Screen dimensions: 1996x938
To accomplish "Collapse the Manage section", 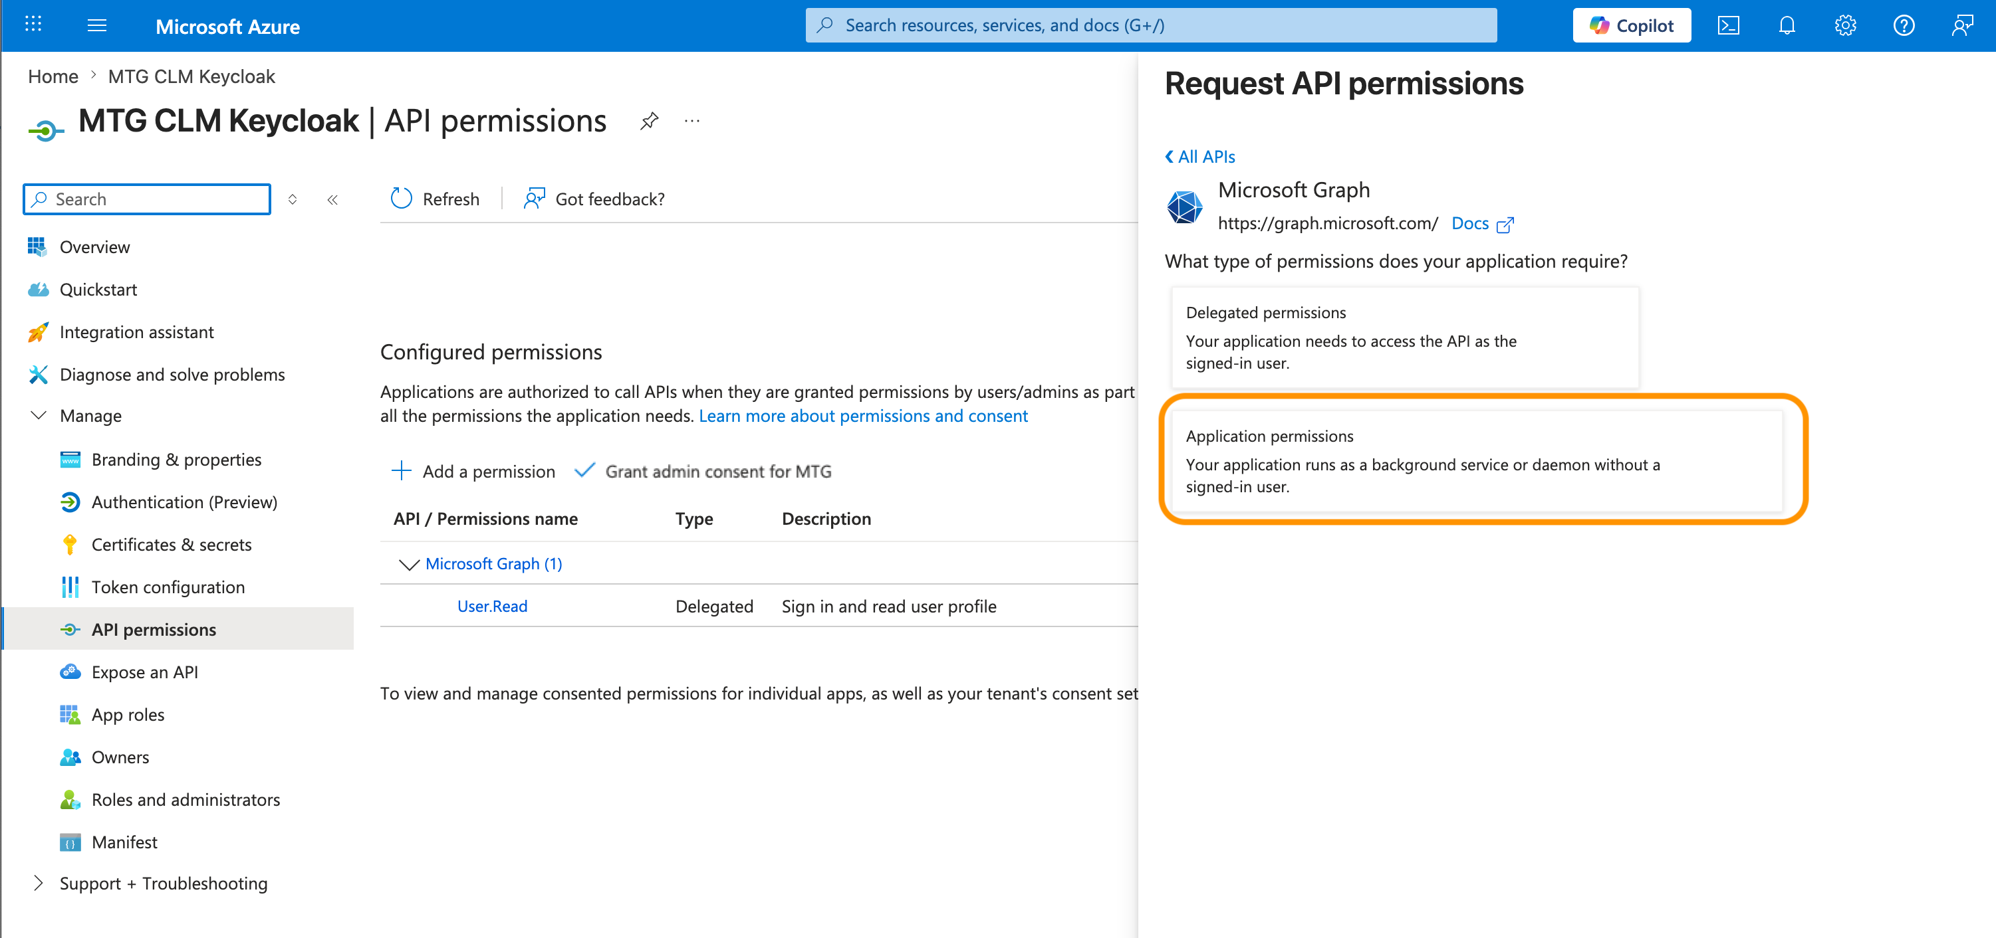I will tap(37, 416).
